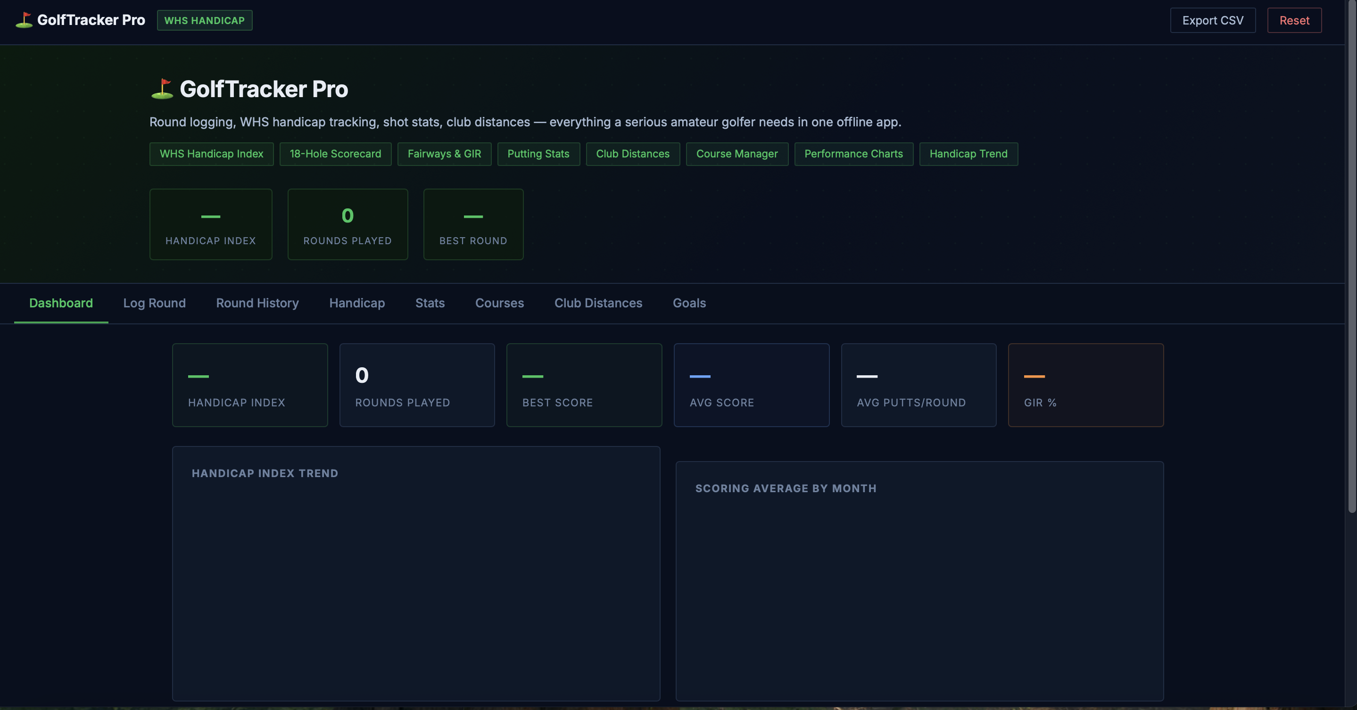This screenshot has height=710, width=1357.
Task: Click the dashboard HANDICAP INDEX card
Action: (250, 385)
